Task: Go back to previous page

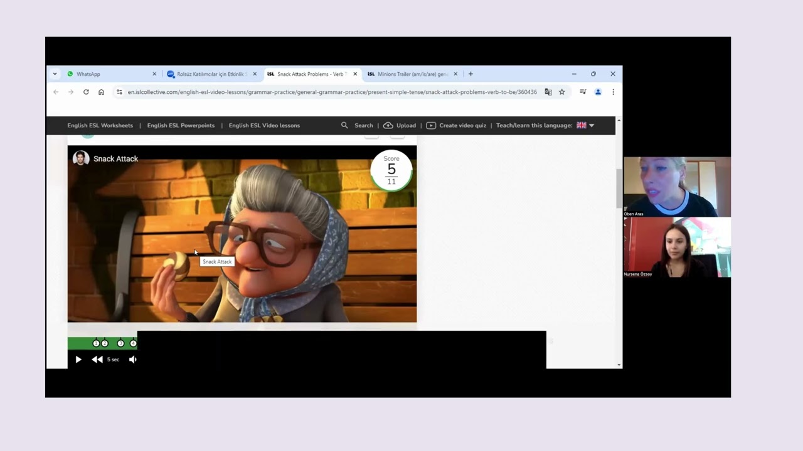Action: [56, 92]
